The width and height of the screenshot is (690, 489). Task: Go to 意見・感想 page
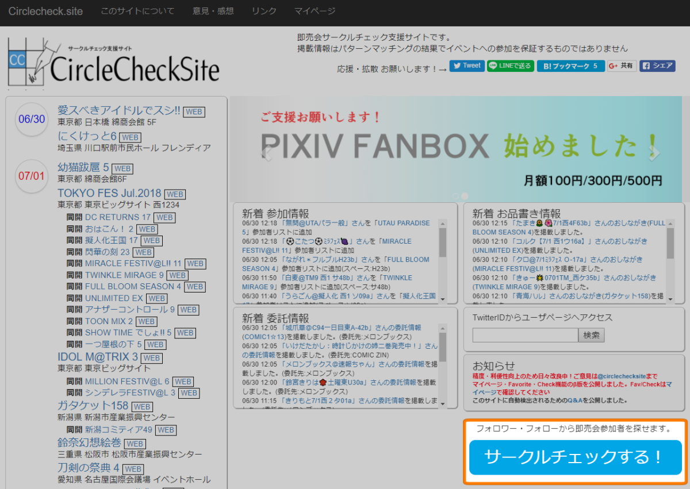tap(213, 11)
